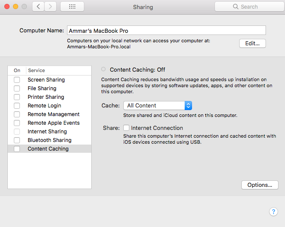The width and height of the screenshot is (285, 227).
Task: Select the Printer Sharing service row
Action: tap(49, 97)
